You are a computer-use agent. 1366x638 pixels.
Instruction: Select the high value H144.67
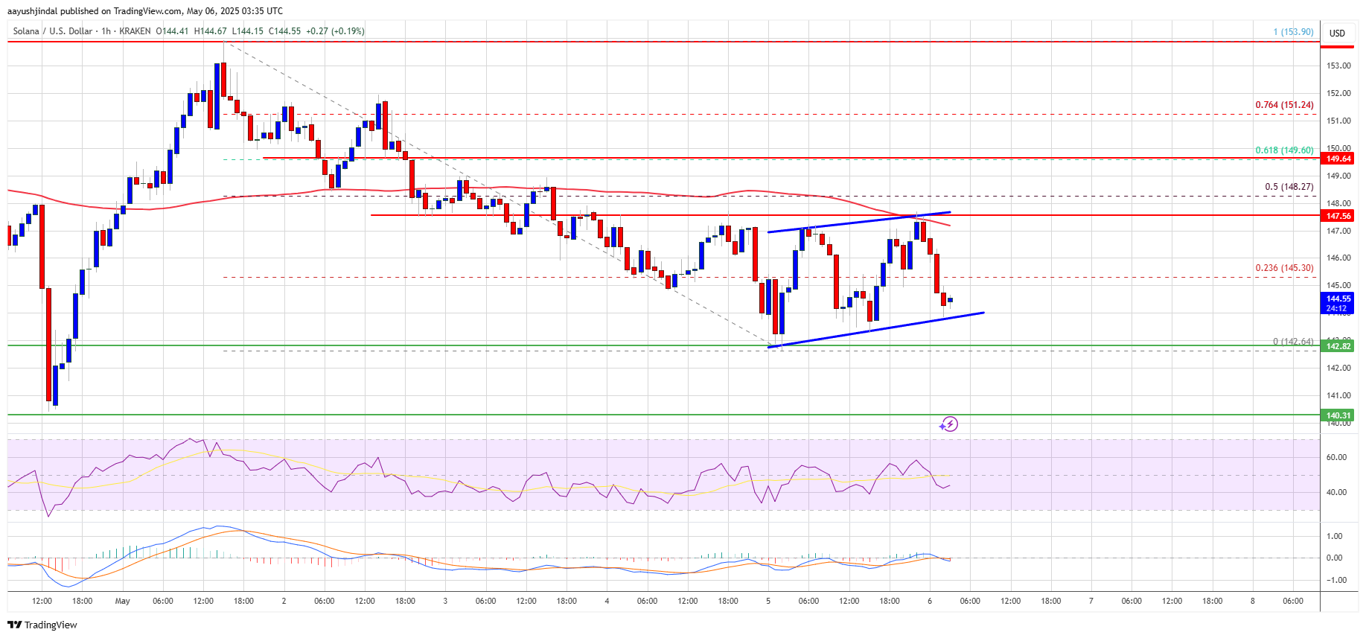click(211, 31)
